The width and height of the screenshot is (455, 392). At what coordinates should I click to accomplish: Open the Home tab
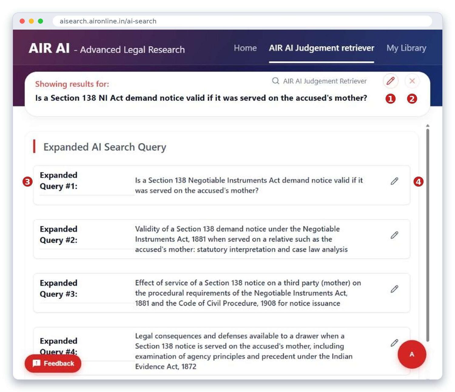(x=245, y=48)
